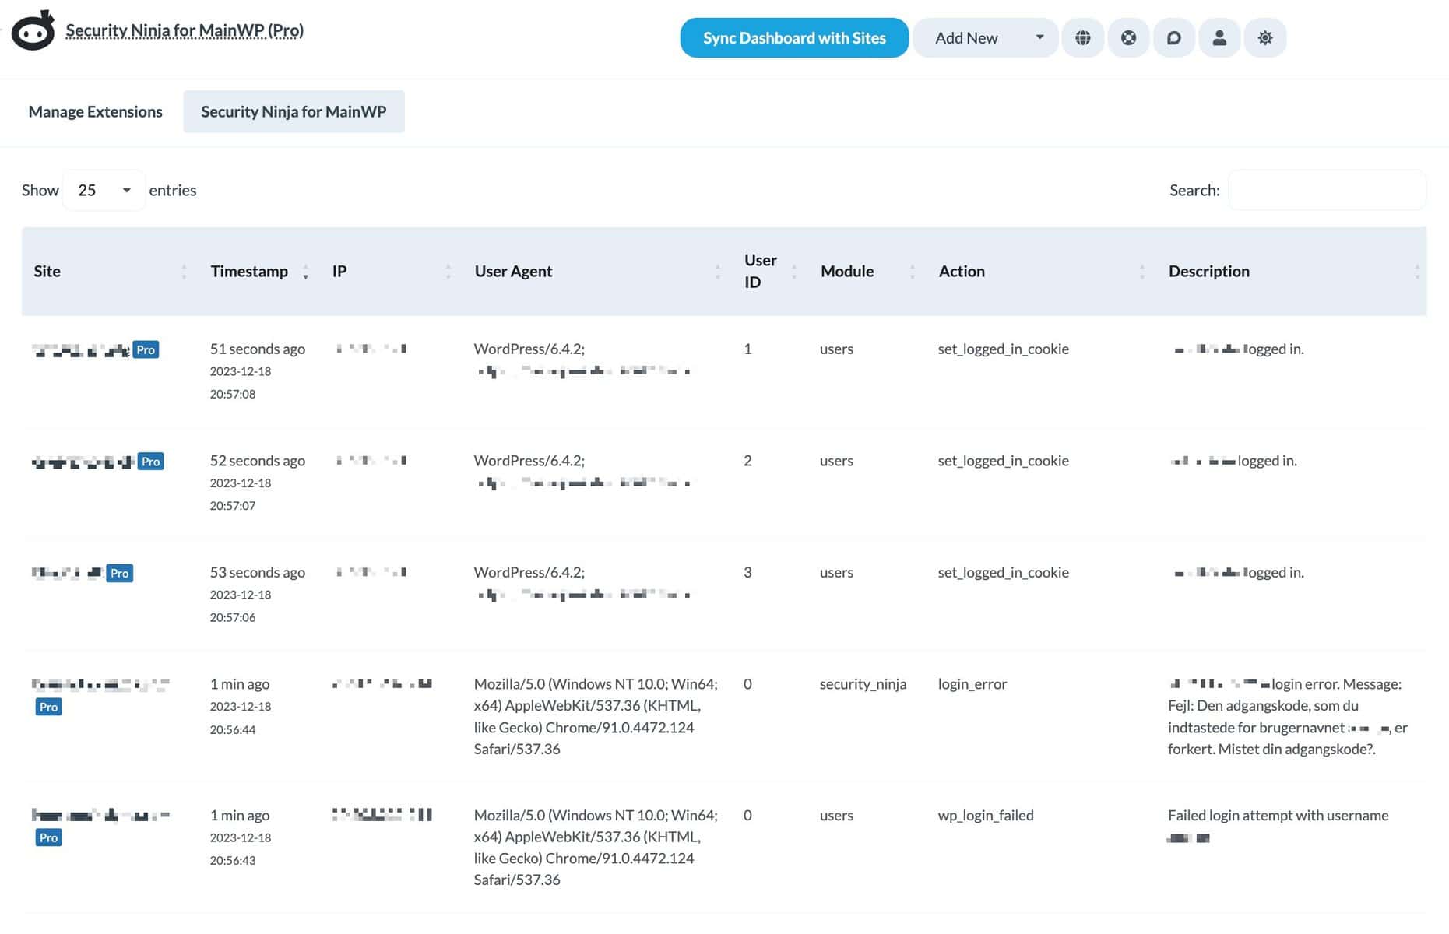Sort table by Description column header
Viewport: 1449px width, 934px height.
pos(1208,271)
